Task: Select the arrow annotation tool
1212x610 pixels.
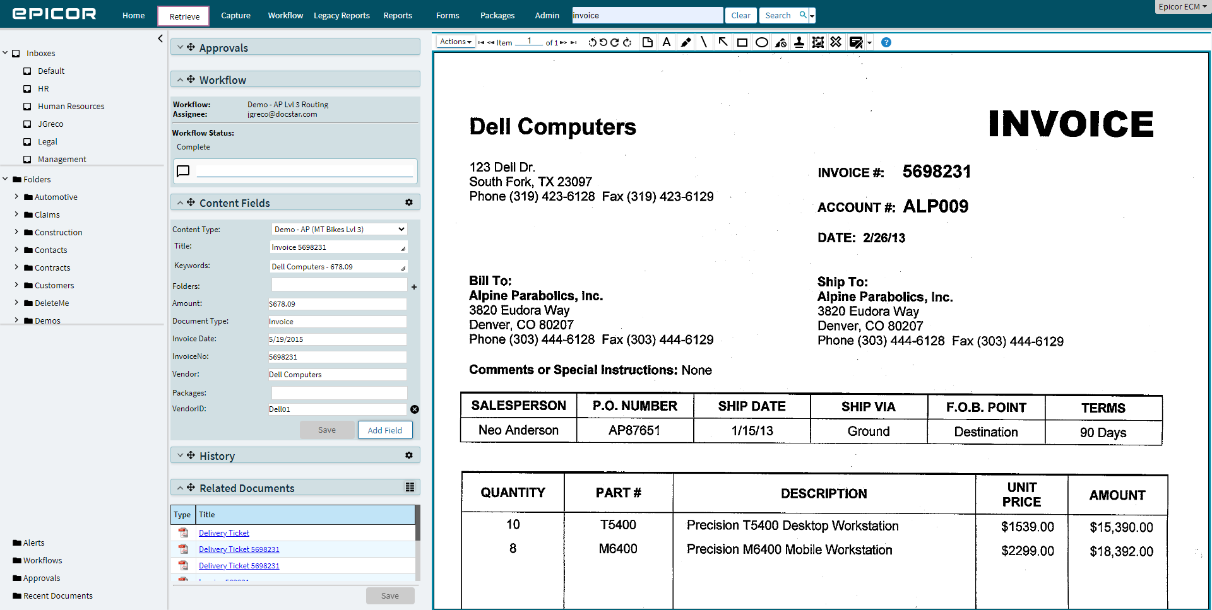Action: [x=723, y=42]
